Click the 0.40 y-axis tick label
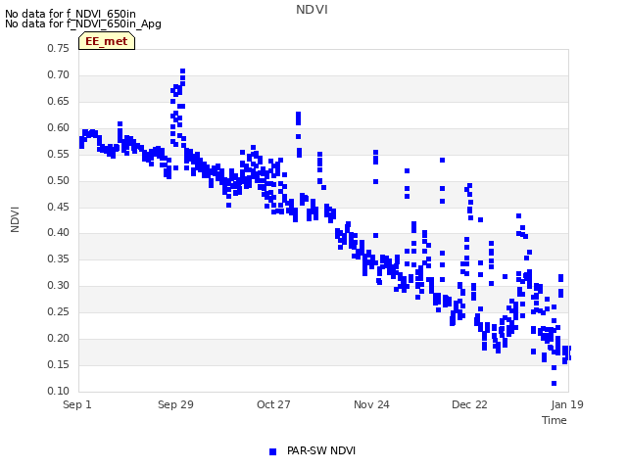This screenshot has width=627, height=470. click(x=59, y=232)
